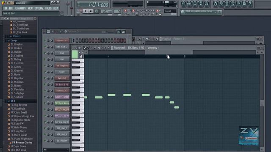Click the Play button in transport panel
This screenshot has height=152, width=271.
tap(85, 11)
